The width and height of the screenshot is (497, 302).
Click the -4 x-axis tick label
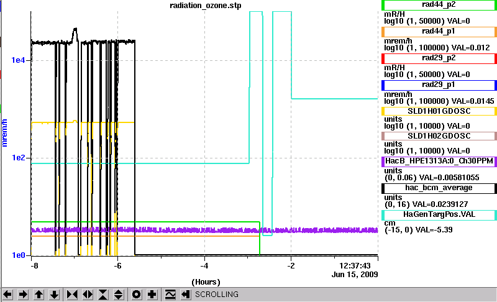(x=204, y=265)
